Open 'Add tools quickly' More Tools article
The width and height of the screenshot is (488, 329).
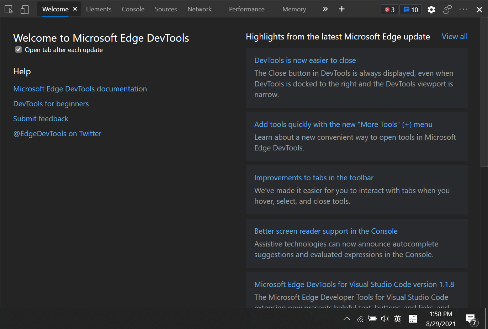tap(343, 124)
